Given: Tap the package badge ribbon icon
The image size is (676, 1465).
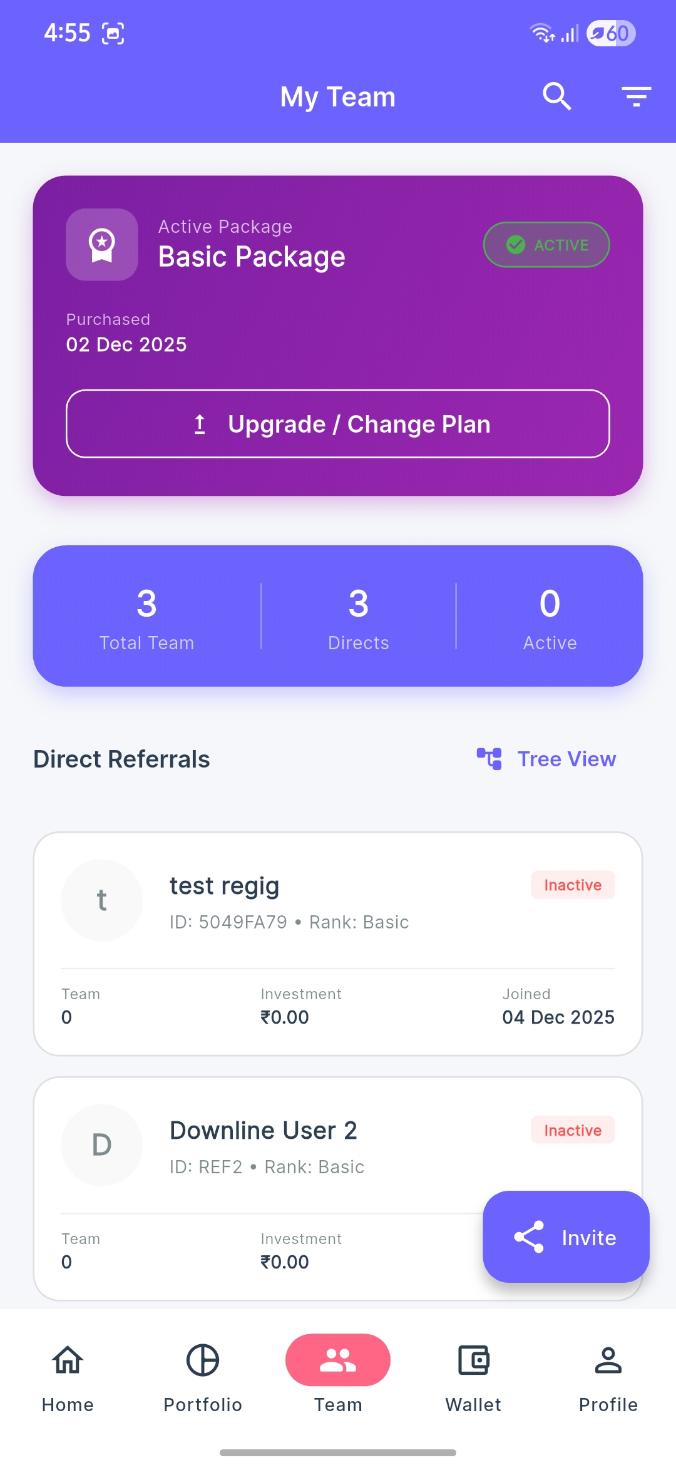Looking at the screenshot, I should [102, 245].
